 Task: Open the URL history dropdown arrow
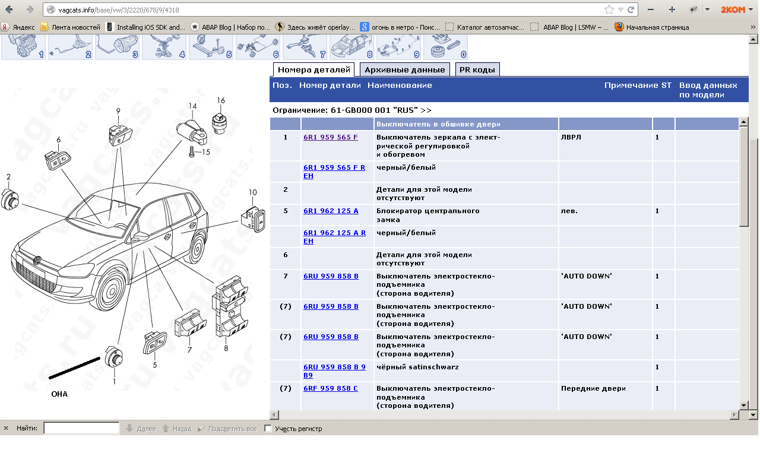[x=620, y=9]
